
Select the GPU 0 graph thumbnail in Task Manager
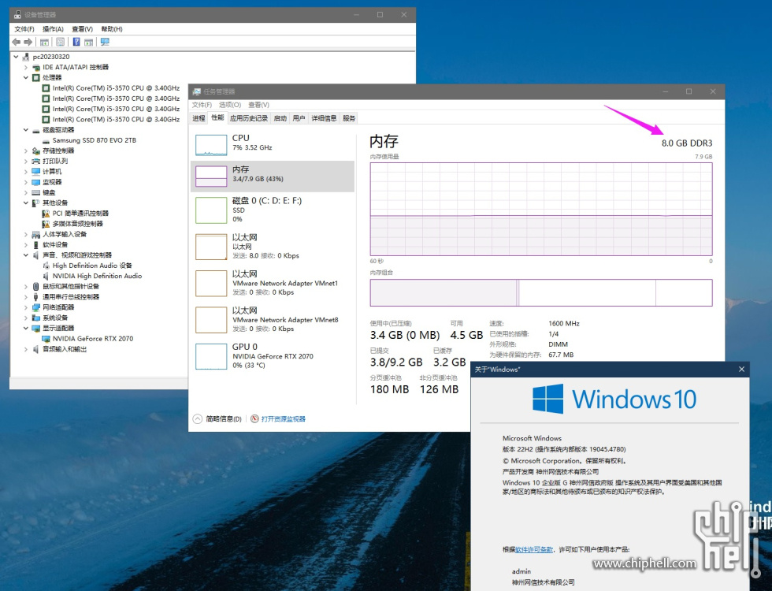[211, 356]
